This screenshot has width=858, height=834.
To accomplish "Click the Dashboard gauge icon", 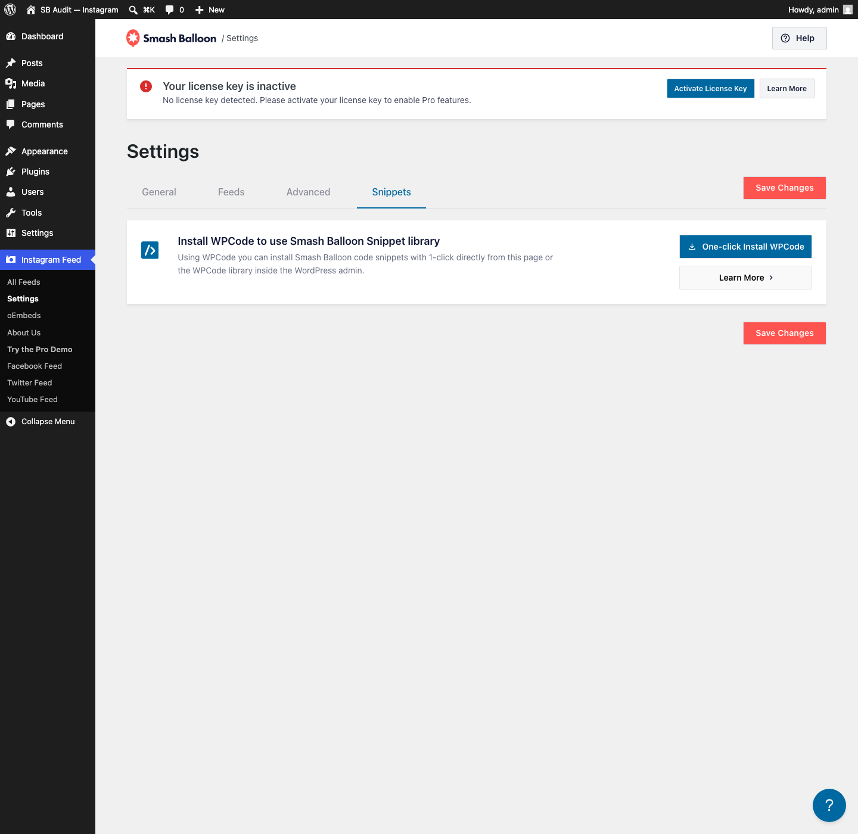I will tap(11, 36).
